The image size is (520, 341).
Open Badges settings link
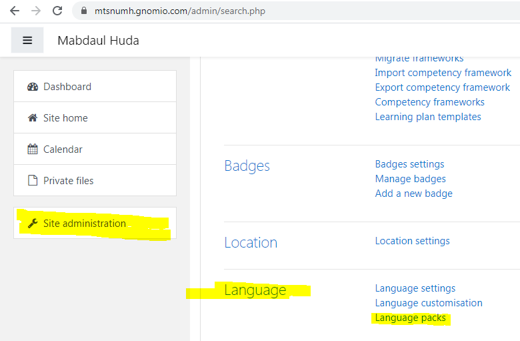click(x=409, y=164)
